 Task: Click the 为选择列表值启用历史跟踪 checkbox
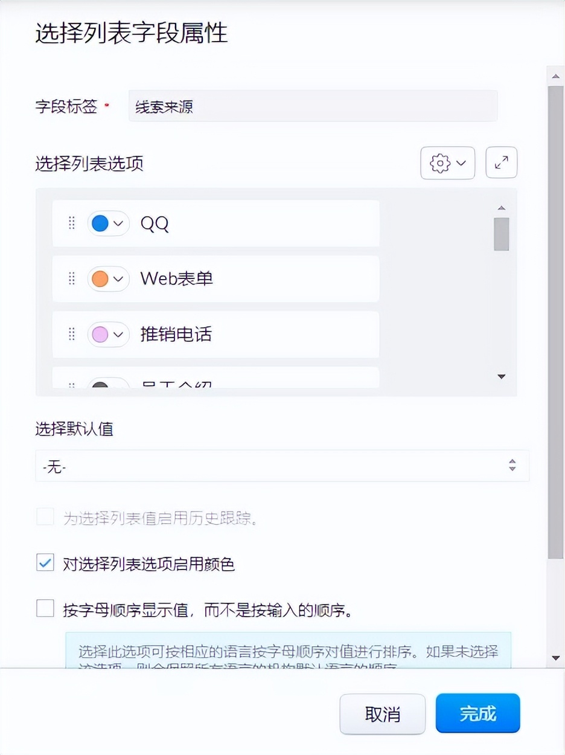(x=45, y=517)
